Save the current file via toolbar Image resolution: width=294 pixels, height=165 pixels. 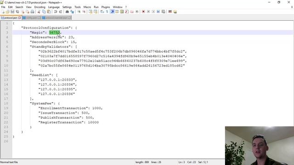pyautogui.click(x=12, y=11)
